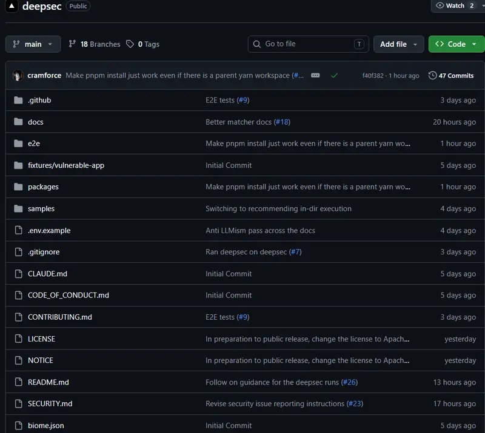Click the file icon beside CODE_OF_CONDUCT.md
This screenshot has width=485, height=433.
point(19,295)
